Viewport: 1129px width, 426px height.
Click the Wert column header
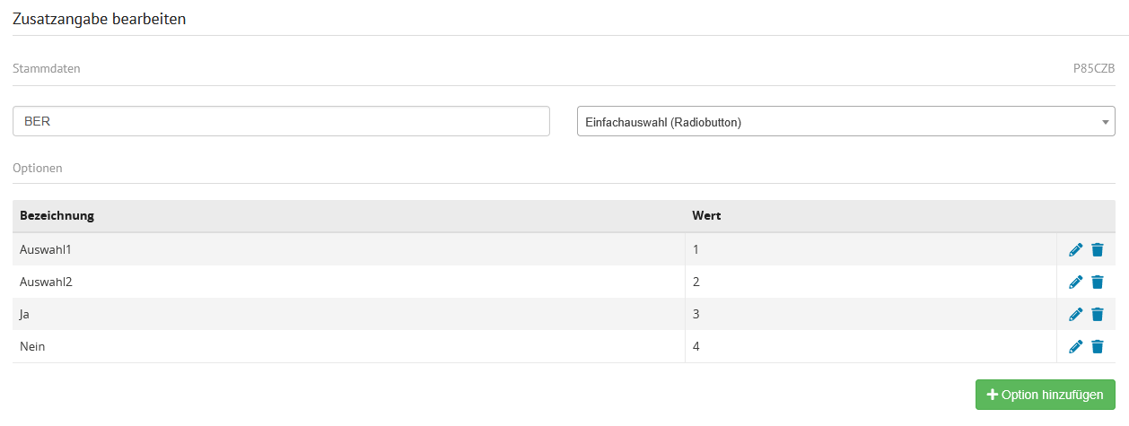[x=706, y=216]
